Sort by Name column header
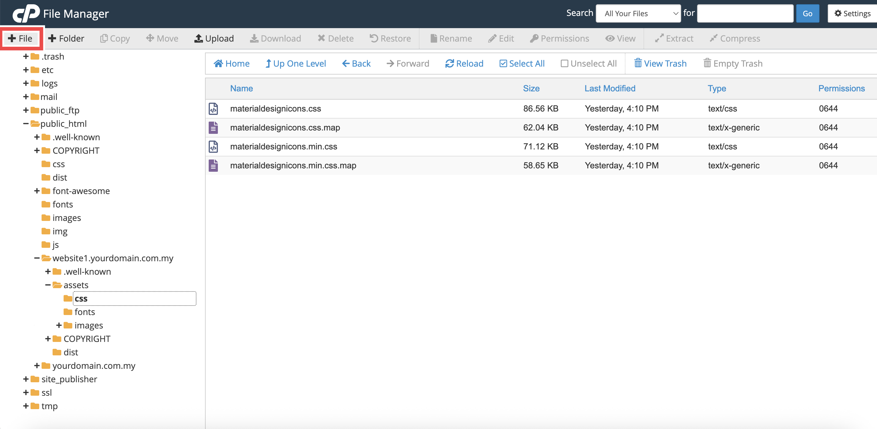 coord(241,88)
